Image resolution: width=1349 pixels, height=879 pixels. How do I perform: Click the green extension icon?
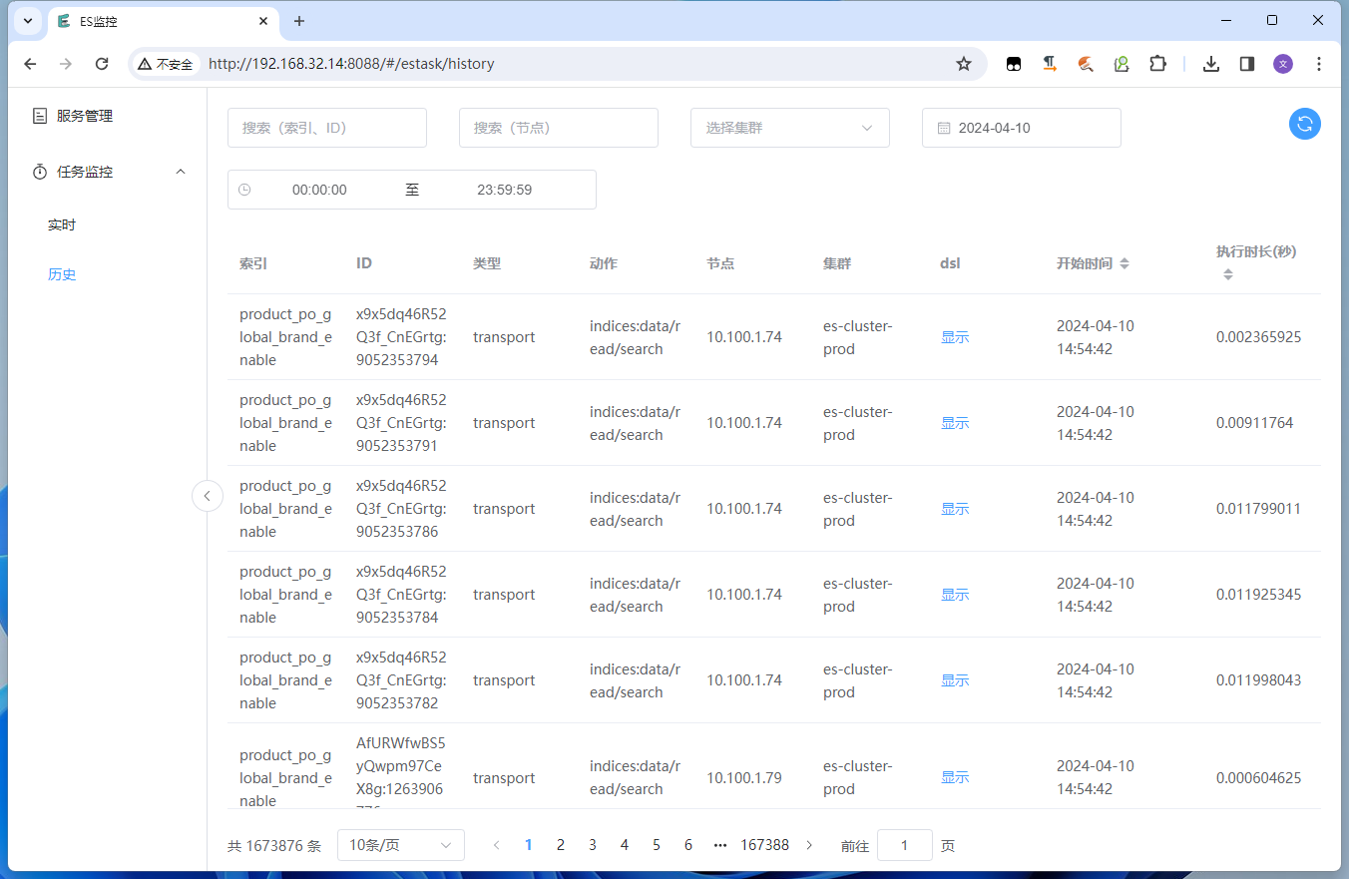[x=1122, y=64]
